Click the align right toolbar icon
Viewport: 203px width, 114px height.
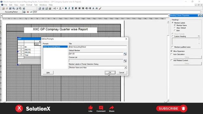[x=83, y=9]
